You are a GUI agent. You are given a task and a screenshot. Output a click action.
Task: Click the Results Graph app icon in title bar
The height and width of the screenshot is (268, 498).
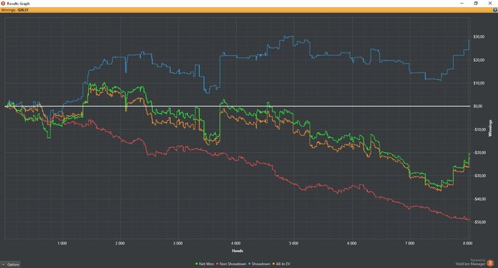click(x=3, y=3)
